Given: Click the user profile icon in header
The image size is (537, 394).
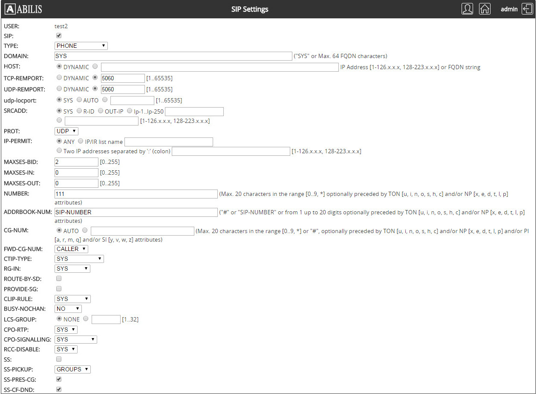Looking at the screenshot, I should point(467,9).
